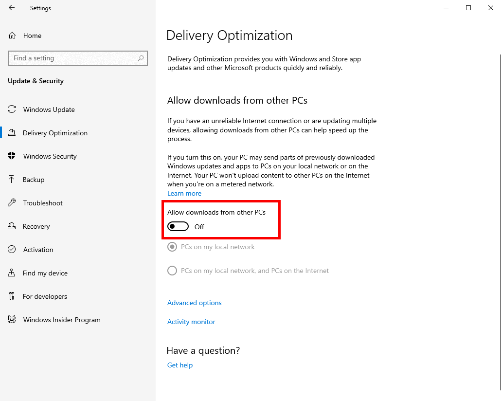Minimize the Settings window
The height and width of the screenshot is (401, 502).
(x=446, y=8)
